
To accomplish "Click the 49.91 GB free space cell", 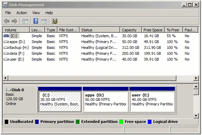I will coord(151,42).
